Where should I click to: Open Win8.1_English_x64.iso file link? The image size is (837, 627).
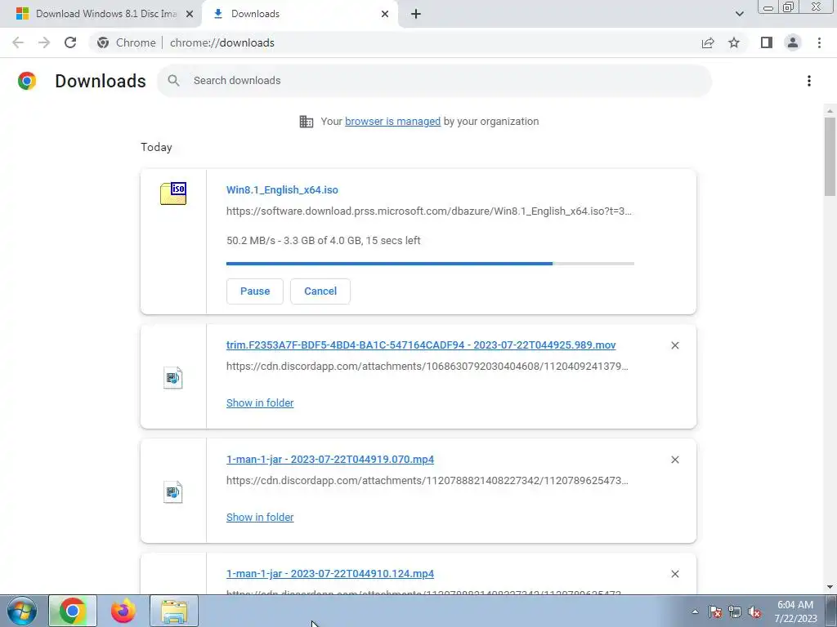tap(282, 189)
